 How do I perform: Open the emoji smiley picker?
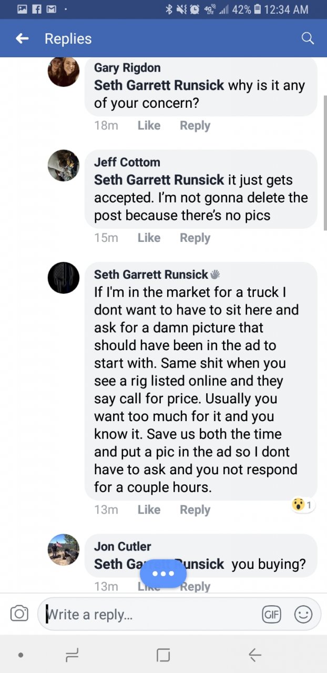click(x=303, y=614)
